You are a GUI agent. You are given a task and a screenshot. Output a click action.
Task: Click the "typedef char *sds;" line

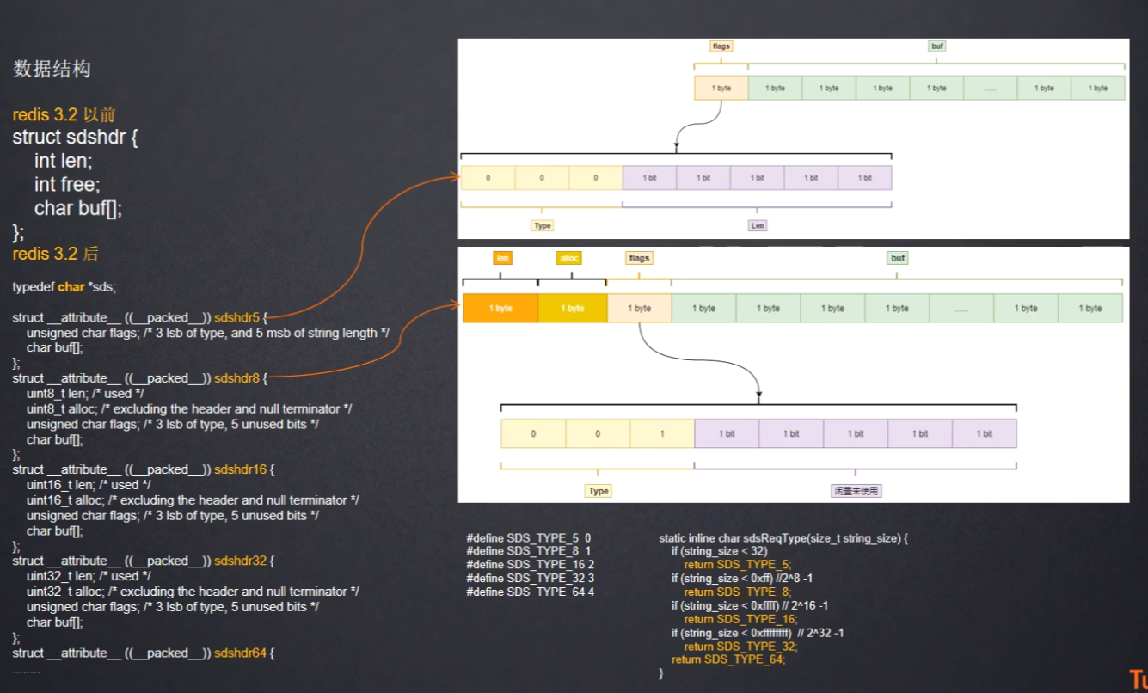coord(64,286)
